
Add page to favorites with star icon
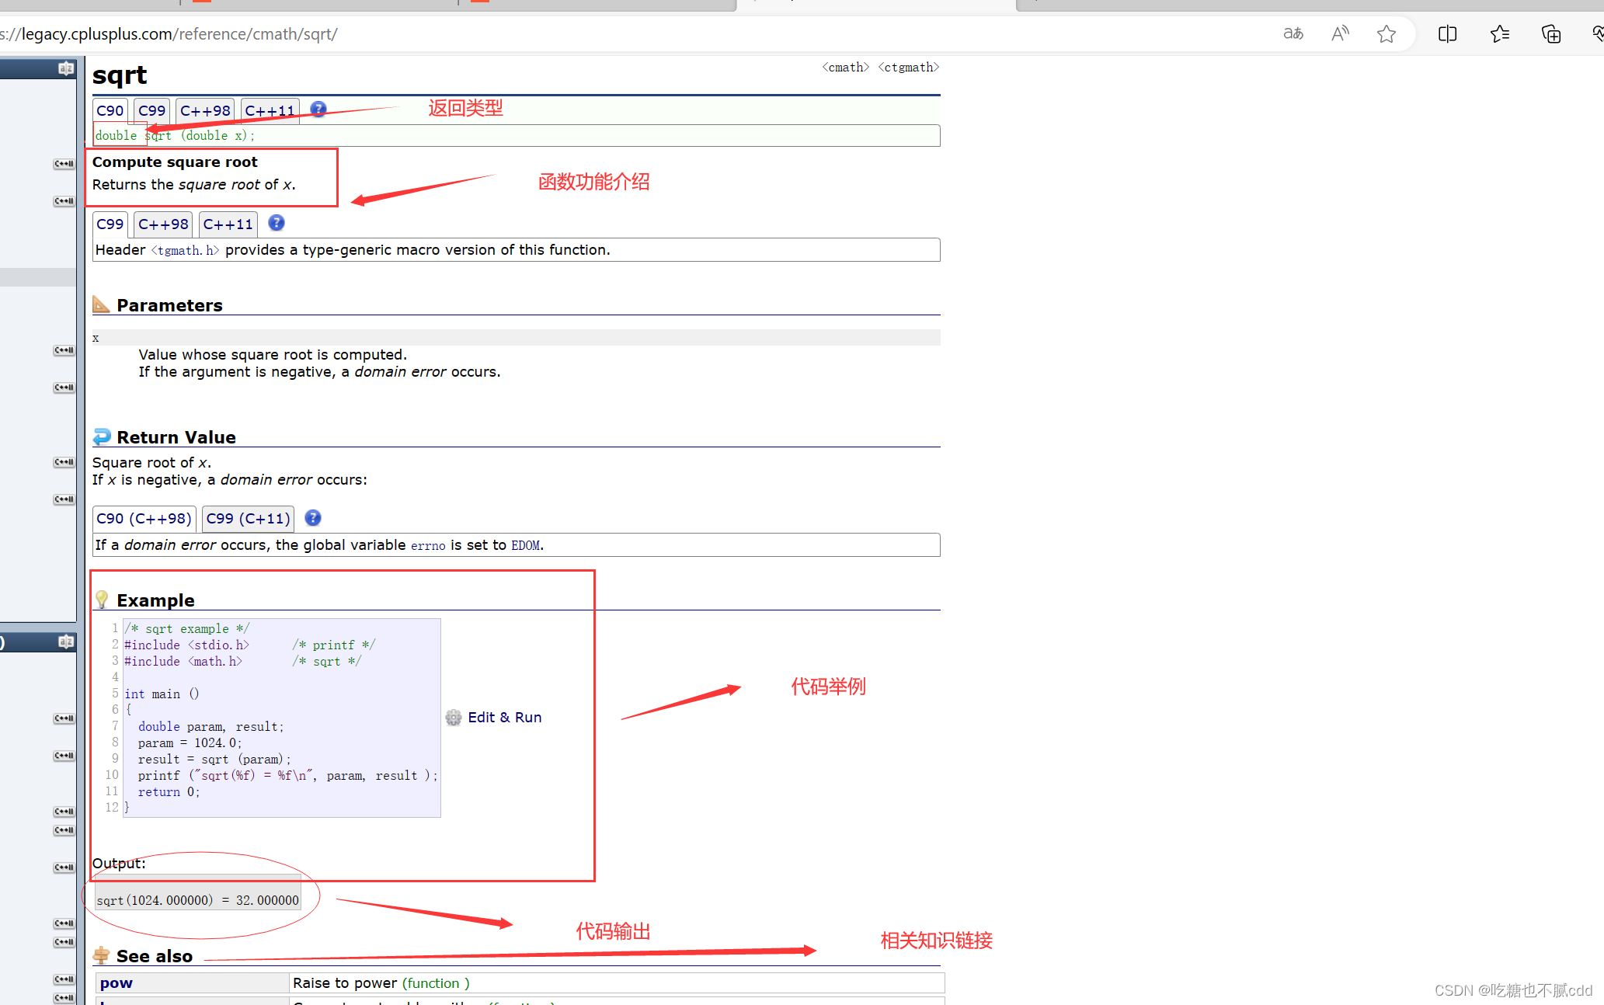pos(1387,33)
